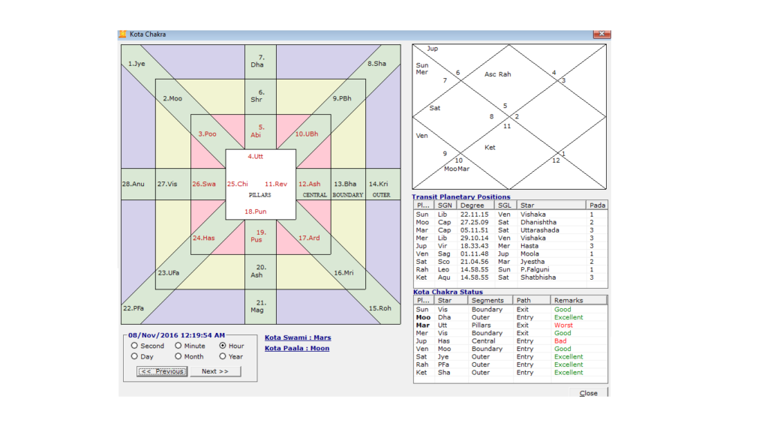
Task: Click the 13.Bha boundary cell
Action: click(345, 184)
